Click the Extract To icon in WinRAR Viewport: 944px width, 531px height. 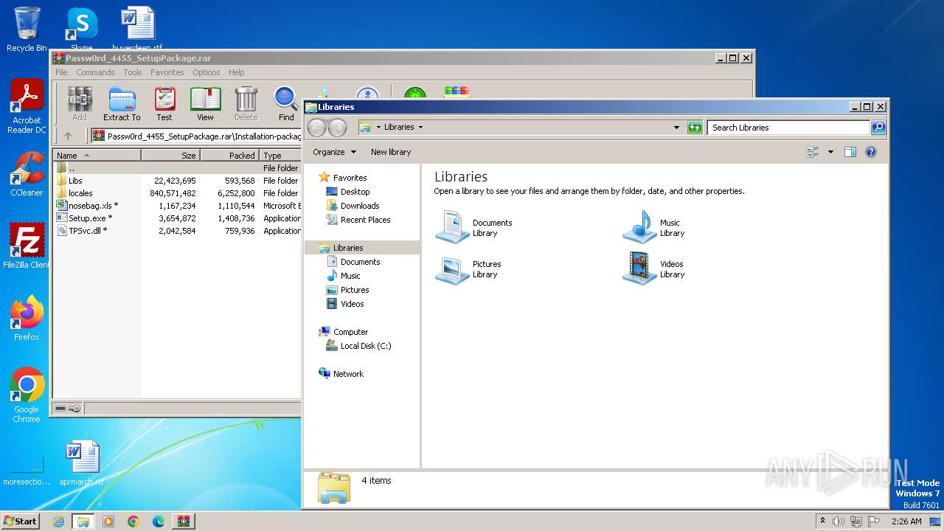coord(122,103)
